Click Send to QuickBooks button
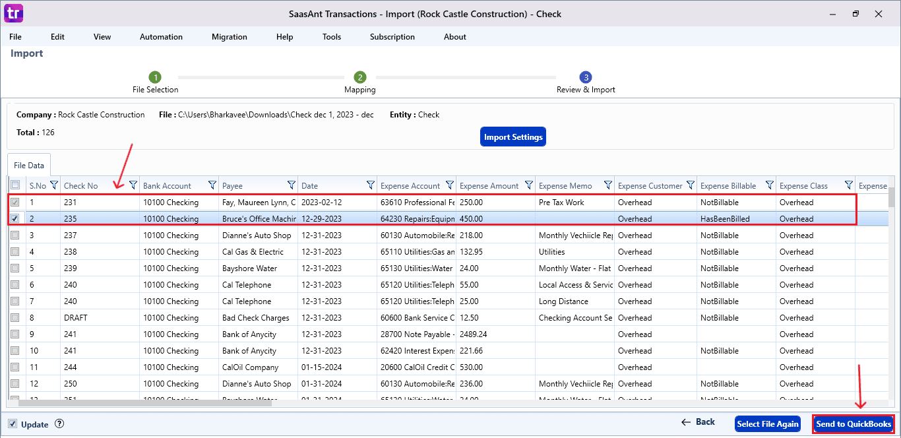The width and height of the screenshot is (901, 438). tap(853, 423)
